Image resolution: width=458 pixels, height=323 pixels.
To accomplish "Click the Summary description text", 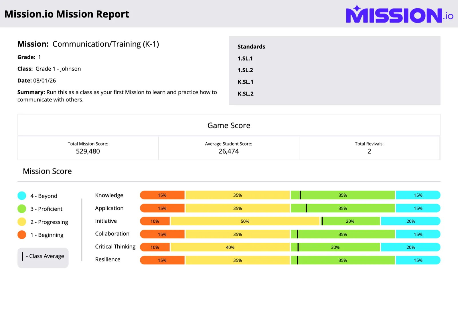I will coord(117,96).
